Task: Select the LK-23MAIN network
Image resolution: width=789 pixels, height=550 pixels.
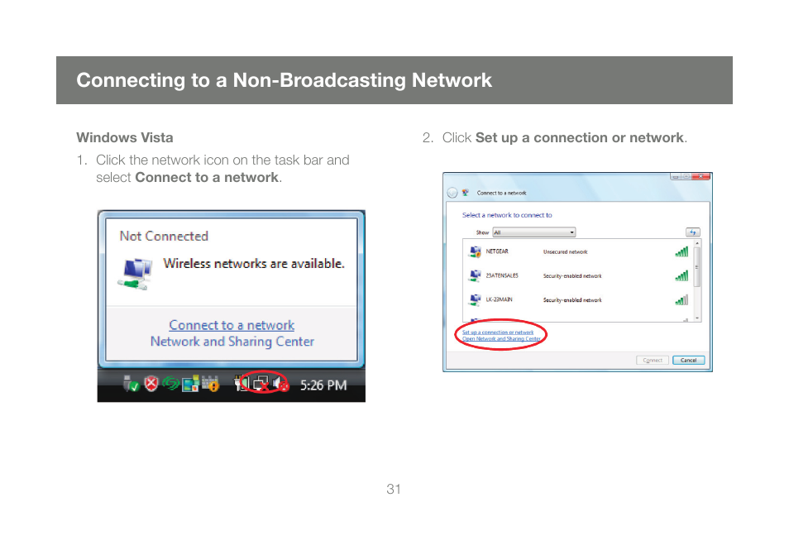Action: tap(577, 300)
